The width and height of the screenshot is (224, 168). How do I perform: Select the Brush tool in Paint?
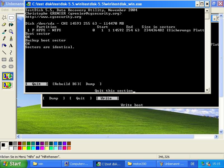(11, 39)
